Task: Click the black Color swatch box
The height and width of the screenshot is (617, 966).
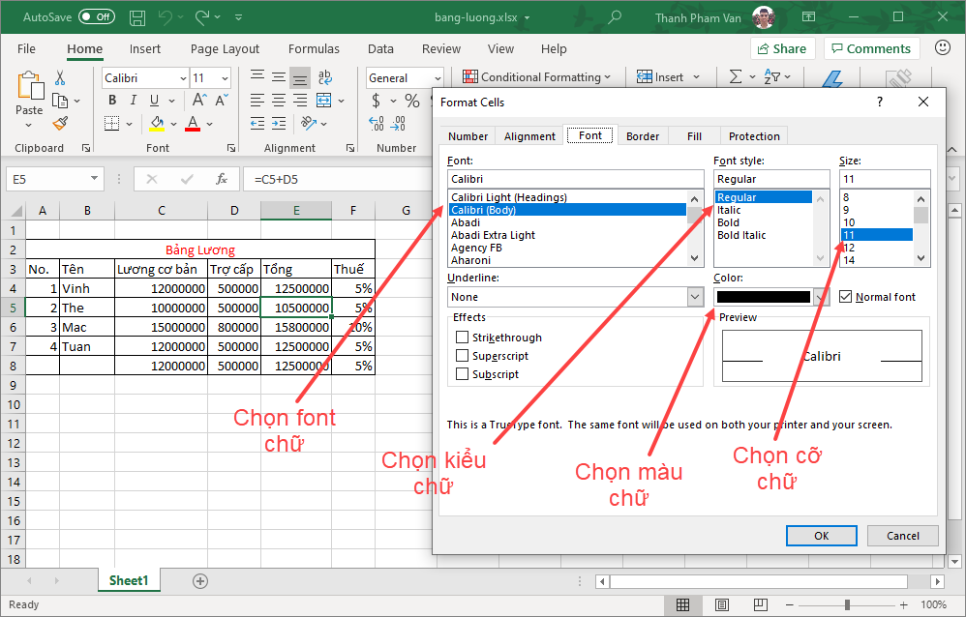Action: pos(764,297)
